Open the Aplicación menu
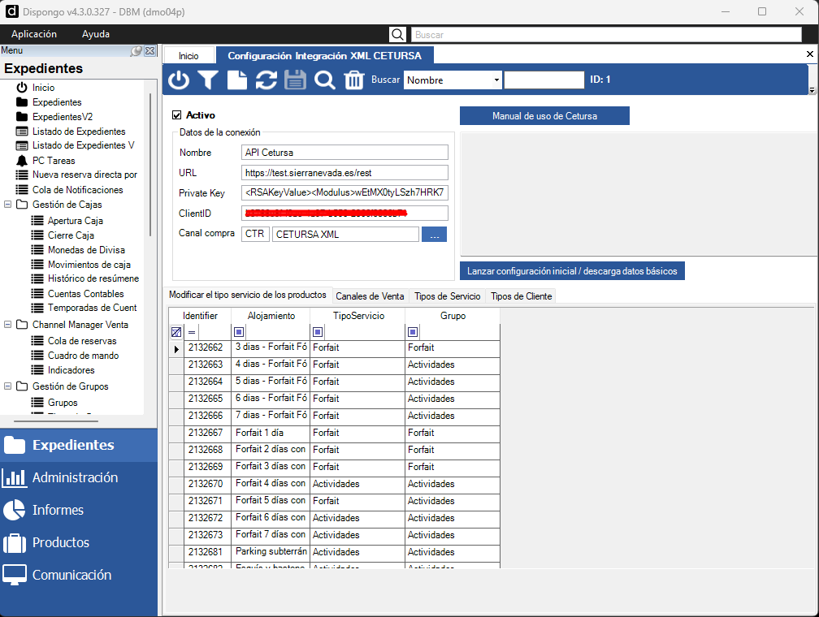Screen dimensions: 819x617 [34, 34]
